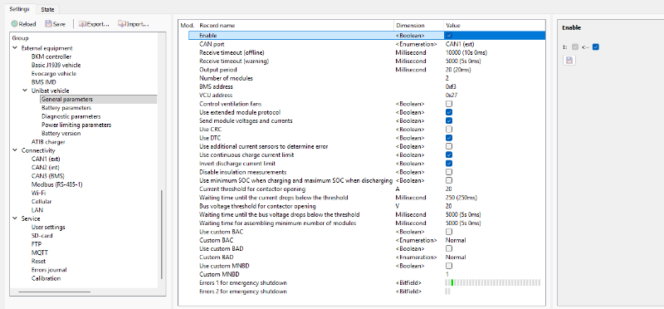Click Errors 2 emergency shutdown bitfield bar
Viewport: 664px width, 309px height.
447,292
